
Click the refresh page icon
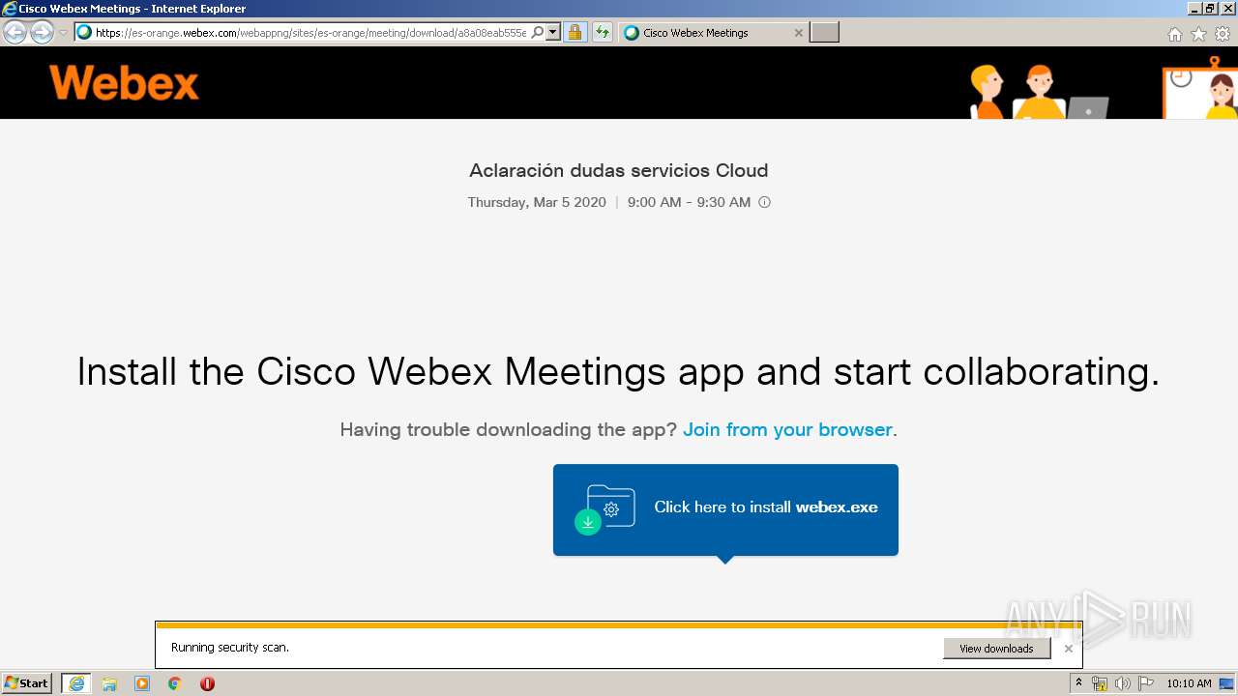[x=603, y=32]
